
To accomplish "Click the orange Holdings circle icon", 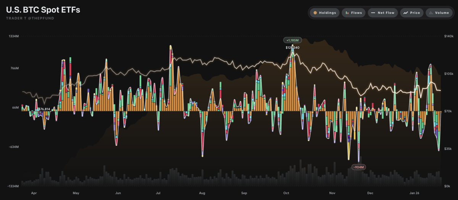I will [315, 13].
